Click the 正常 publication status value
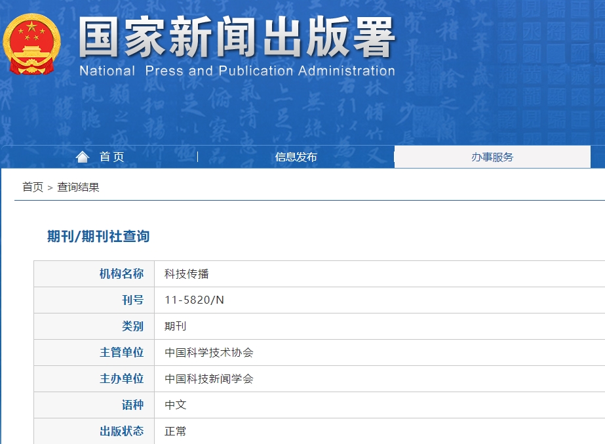 [175, 432]
